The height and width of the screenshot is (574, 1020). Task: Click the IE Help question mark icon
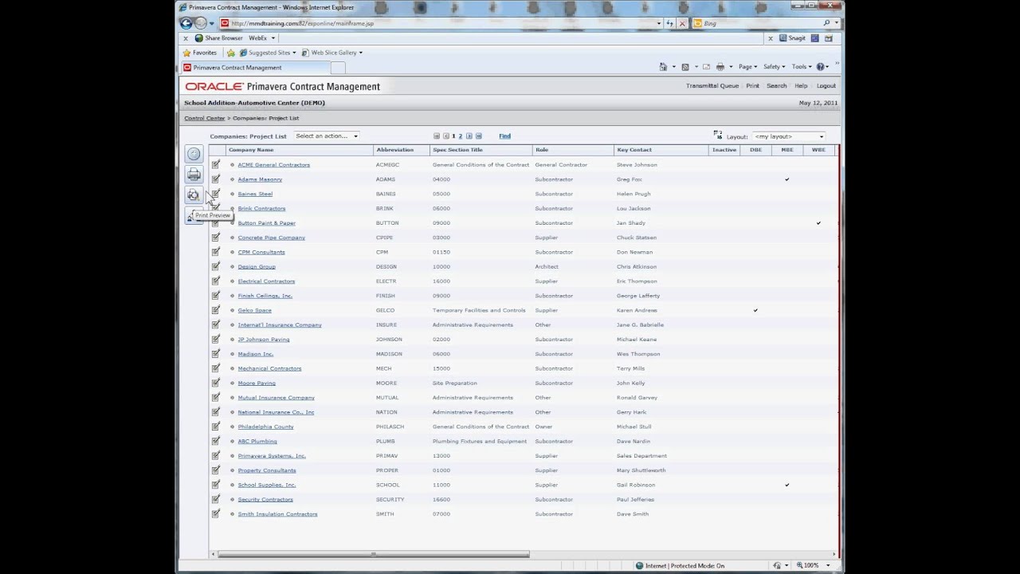820,67
